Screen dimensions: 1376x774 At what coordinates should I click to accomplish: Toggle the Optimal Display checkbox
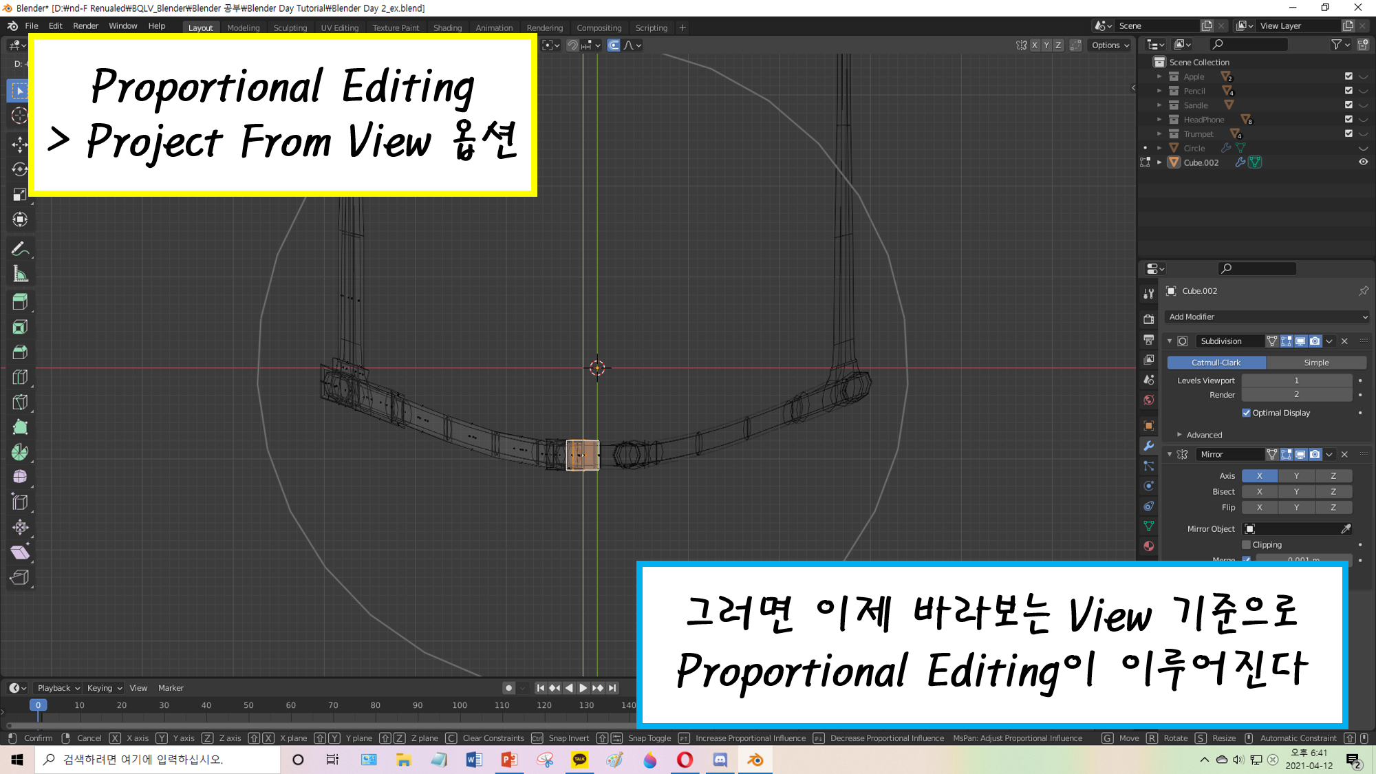[1246, 413]
